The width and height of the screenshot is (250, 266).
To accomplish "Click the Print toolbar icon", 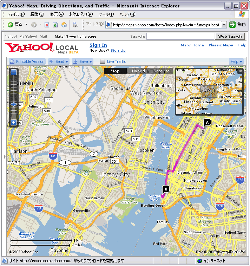I will (x=75, y=25).
